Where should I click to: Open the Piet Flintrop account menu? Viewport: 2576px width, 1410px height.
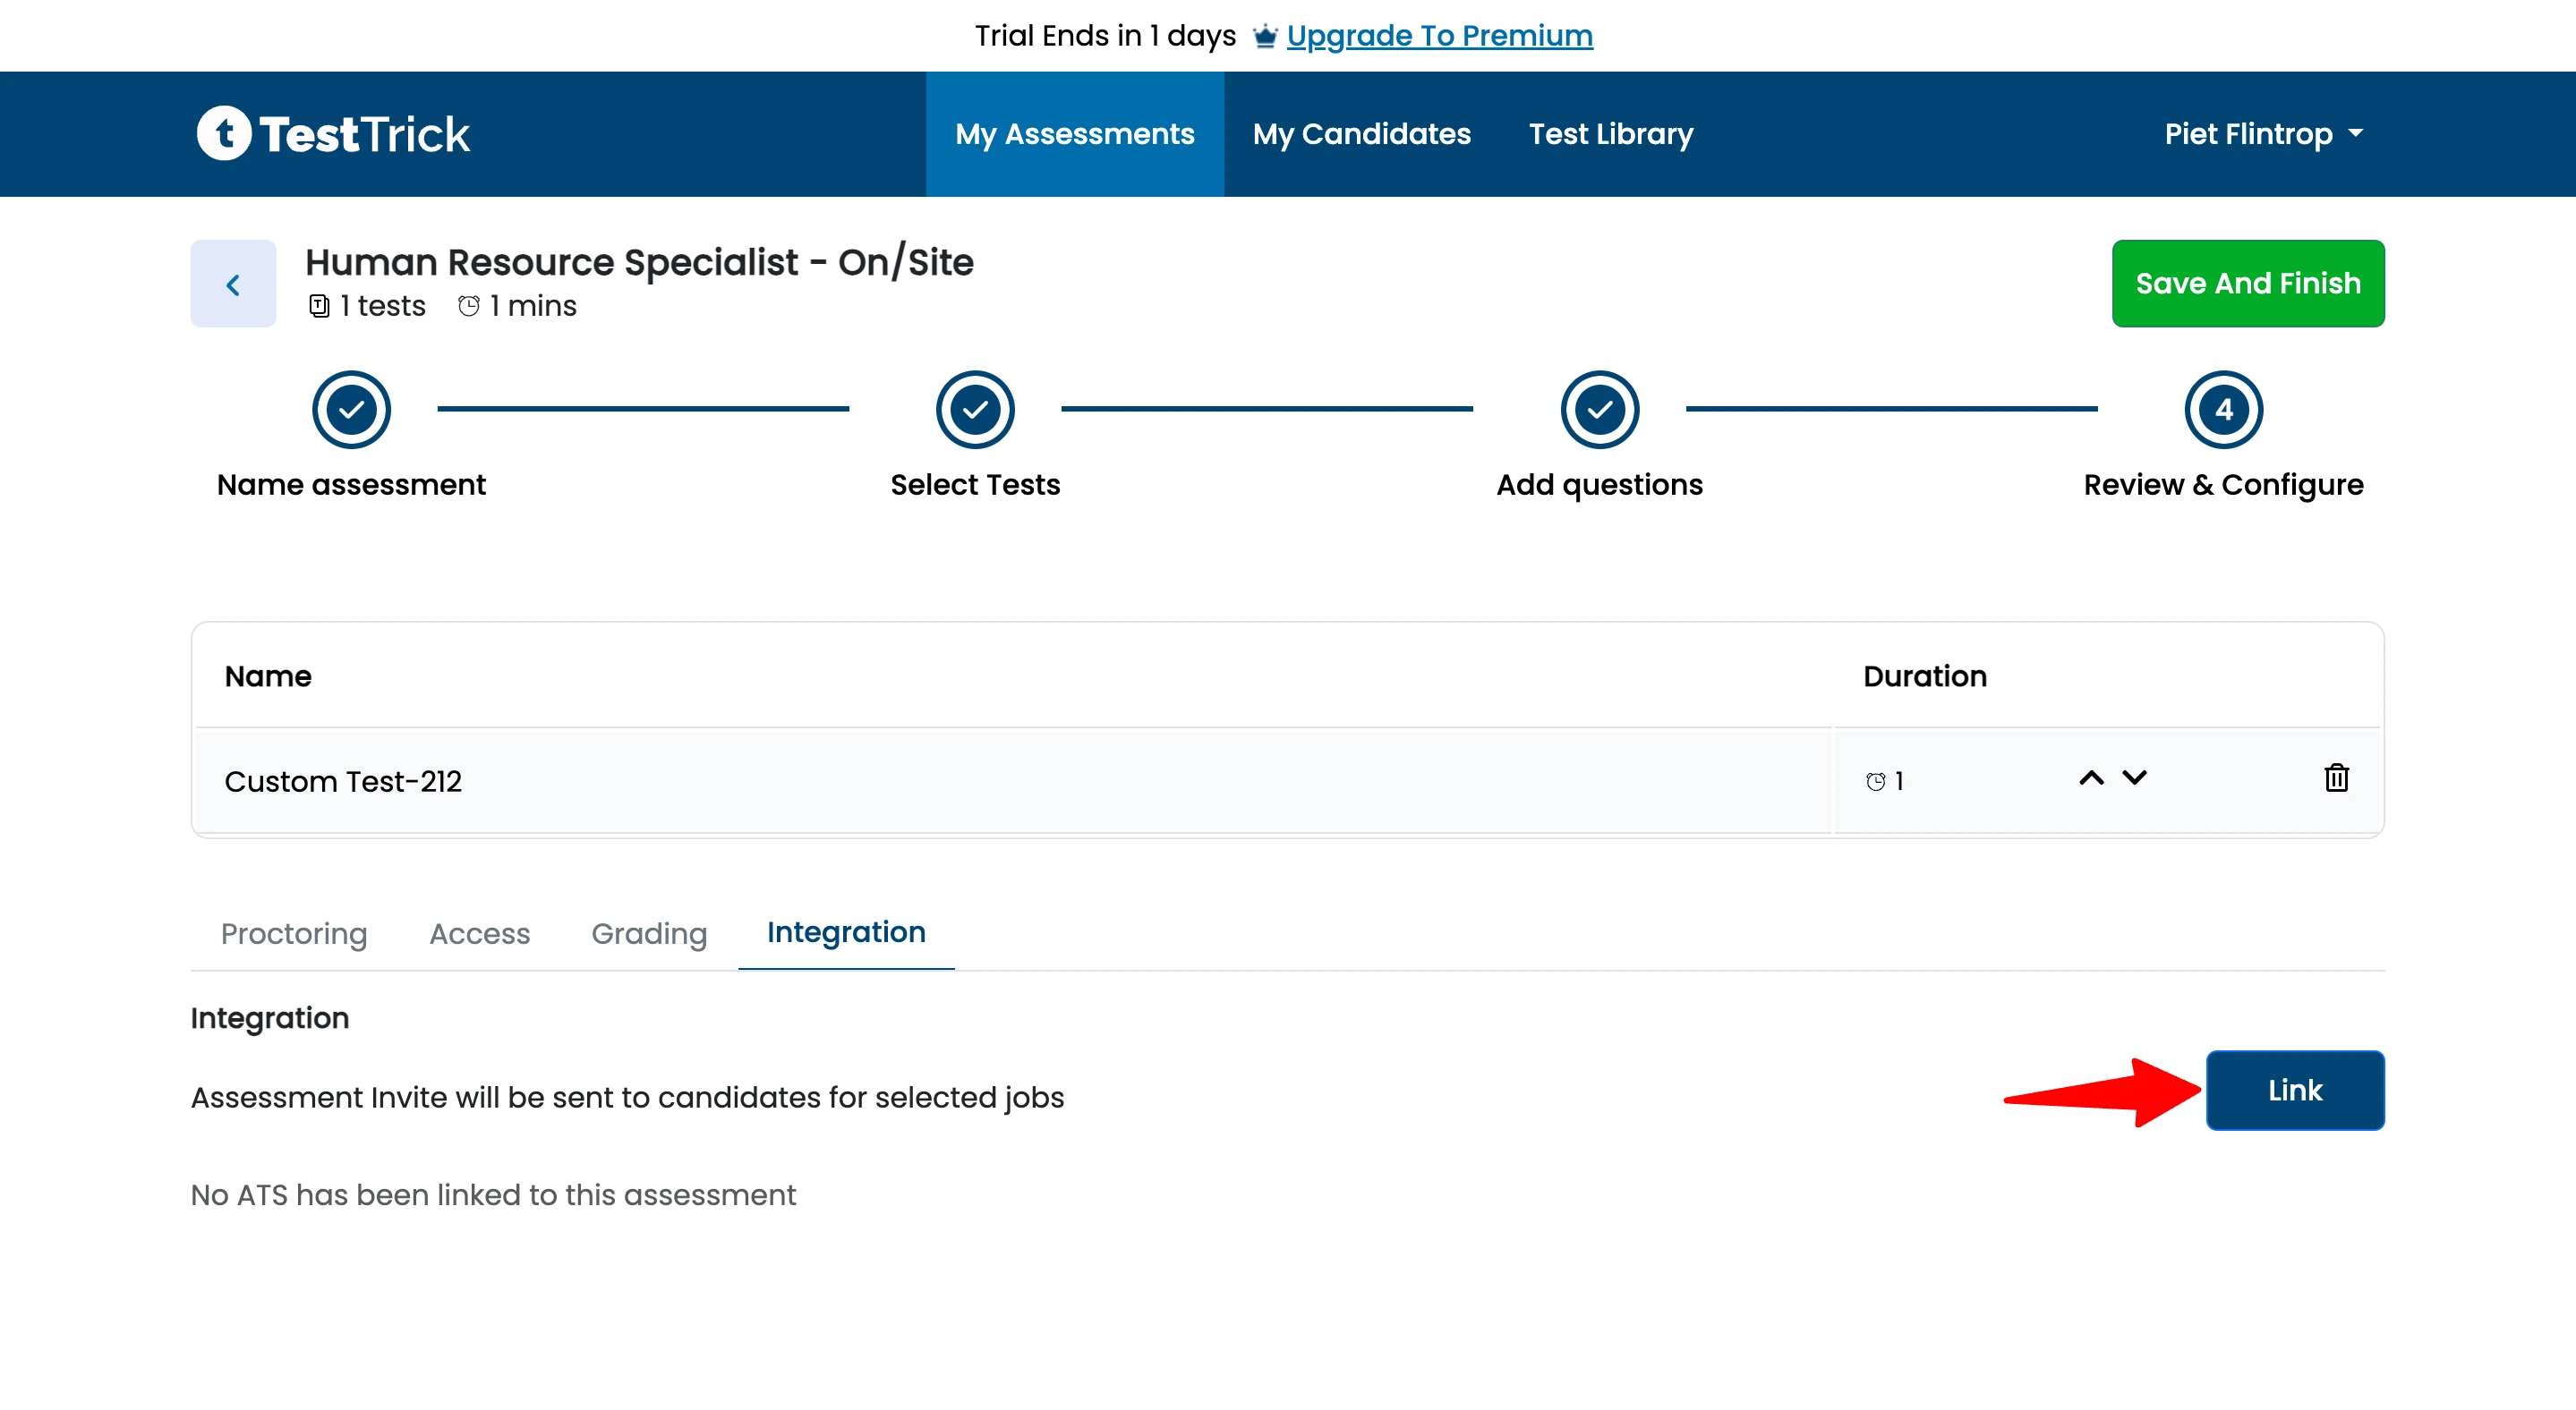click(x=2262, y=133)
